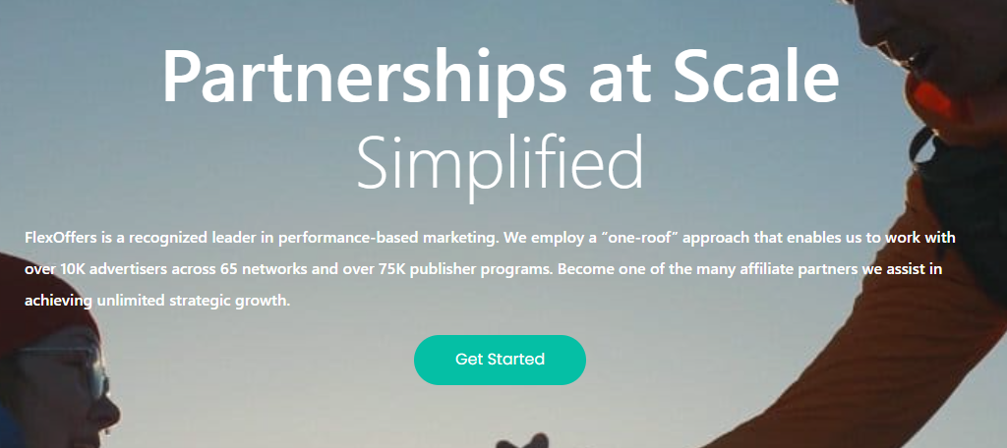Click the raised hand silhouette at bottom
This screenshot has height=448, width=1007.
pyautogui.click(x=521, y=441)
